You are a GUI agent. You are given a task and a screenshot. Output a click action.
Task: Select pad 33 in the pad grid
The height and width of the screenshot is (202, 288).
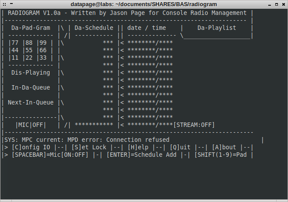point(46,58)
